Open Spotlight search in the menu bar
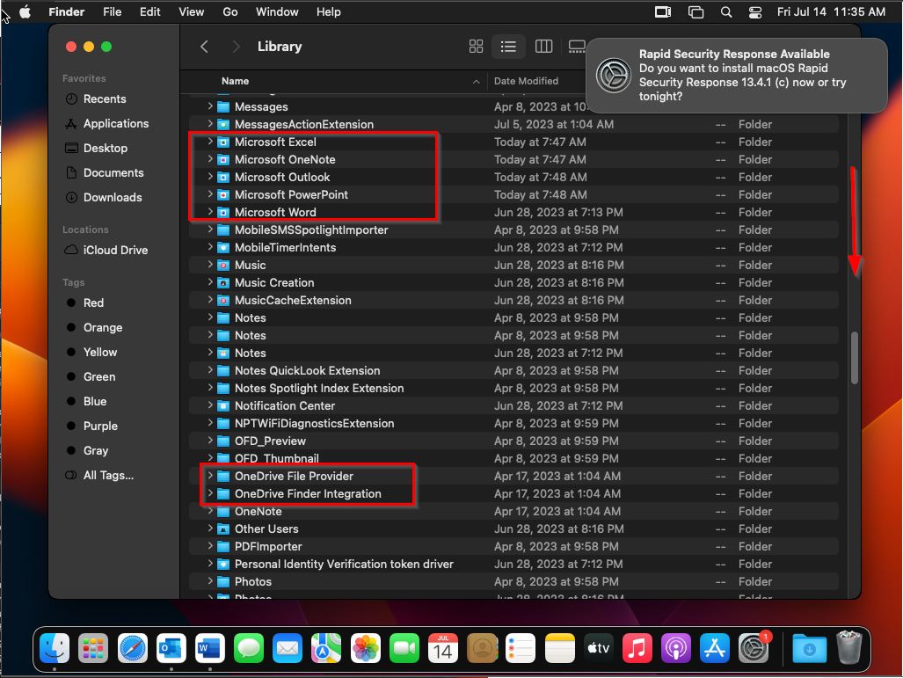Image resolution: width=903 pixels, height=678 pixels. click(x=726, y=12)
